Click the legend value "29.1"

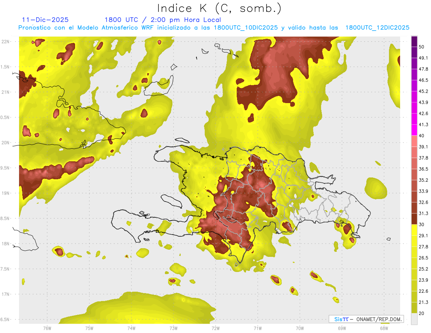pyautogui.click(x=423, y=236)
